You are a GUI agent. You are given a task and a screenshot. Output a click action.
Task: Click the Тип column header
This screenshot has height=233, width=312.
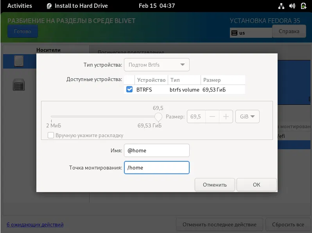click(184, 80)
